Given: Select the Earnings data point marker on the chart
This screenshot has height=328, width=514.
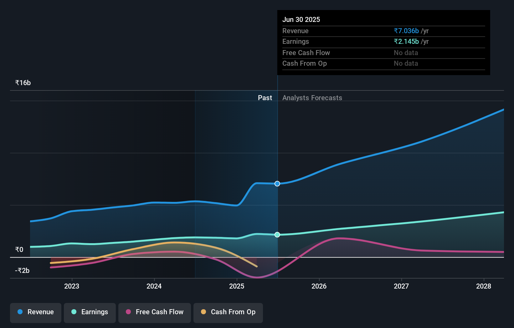Looking at the screenshot, I should pyautogui.click(x=277, y=234).
